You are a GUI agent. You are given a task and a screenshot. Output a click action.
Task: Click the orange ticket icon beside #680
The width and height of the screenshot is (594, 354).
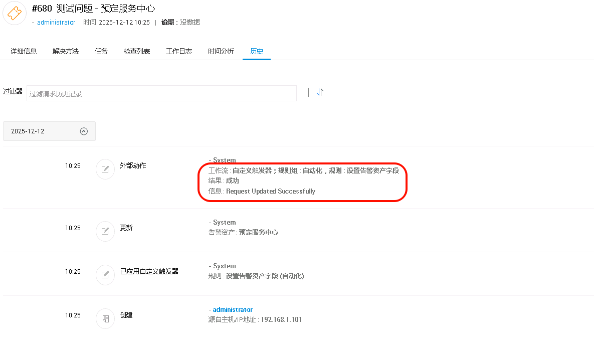click(15, 13)
